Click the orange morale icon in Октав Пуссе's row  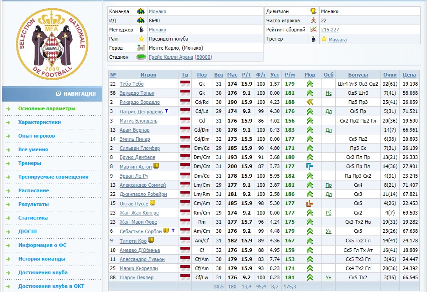[310, 203]
